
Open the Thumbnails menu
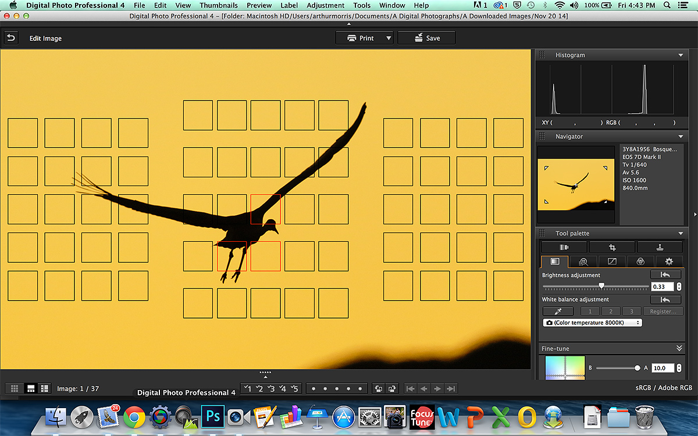[x=219, y=5]
